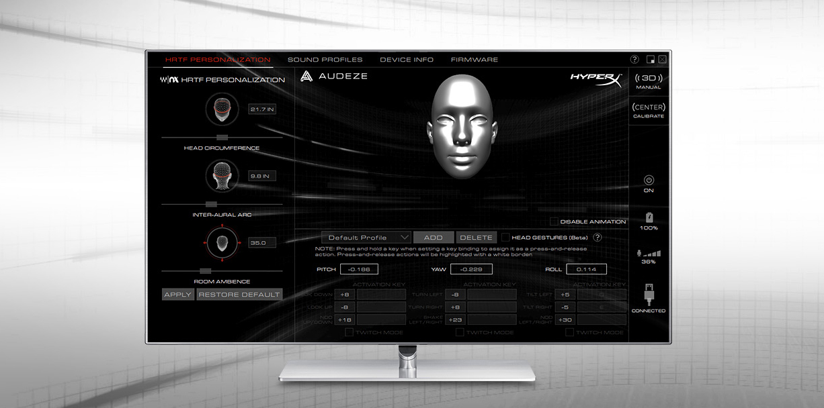
Task: Open the help question mark icon in title bar
Action: point(634,60)
